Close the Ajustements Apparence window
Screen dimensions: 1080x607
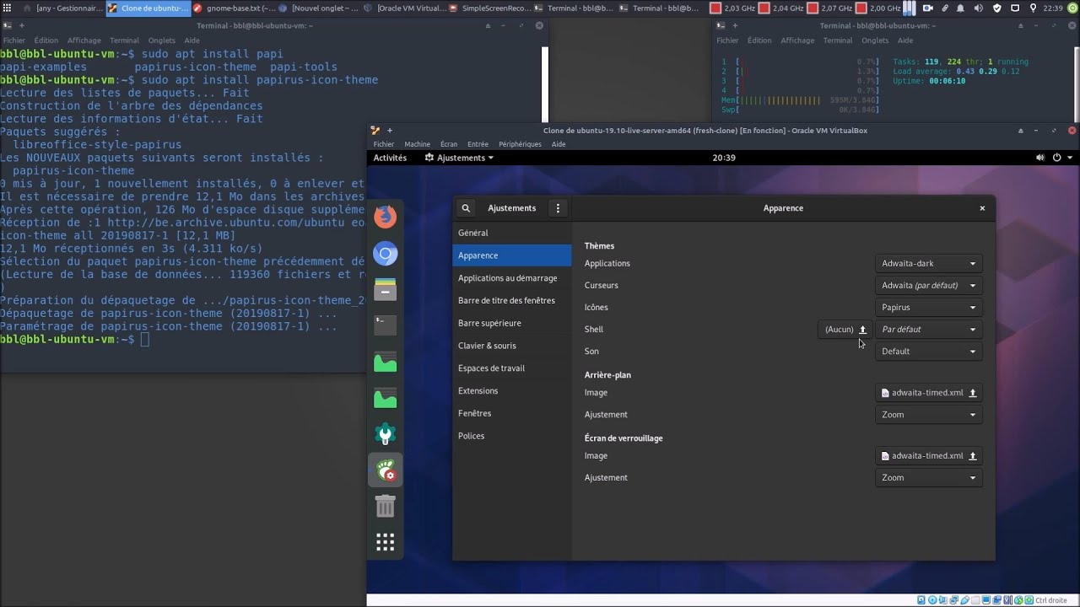tap(982, 208)
